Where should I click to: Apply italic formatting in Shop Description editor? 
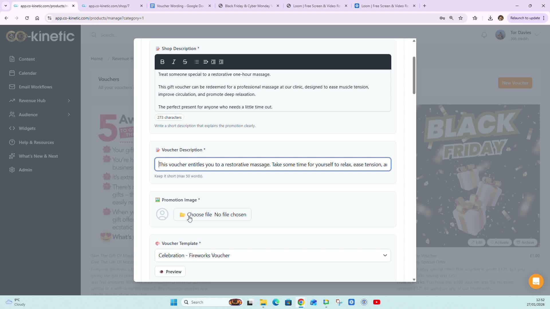coord(174,62)
